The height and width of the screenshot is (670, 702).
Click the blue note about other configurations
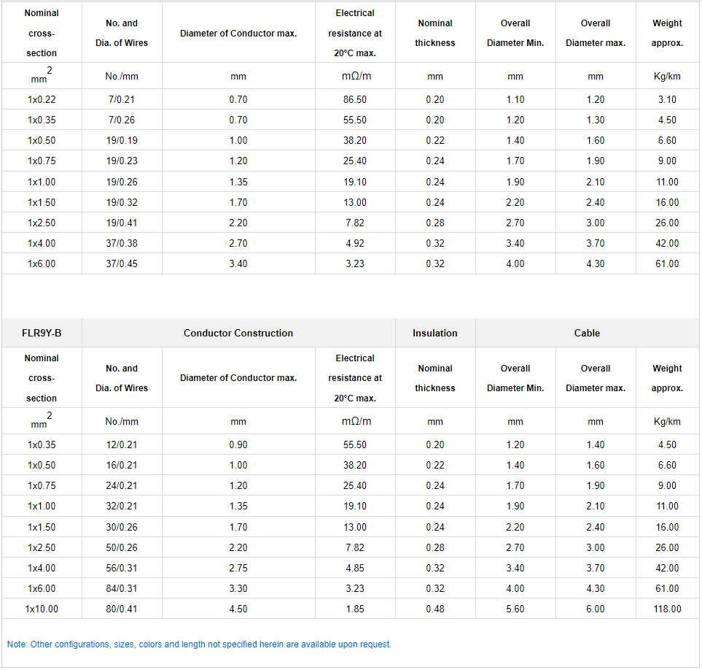click(x=199, y=644)
